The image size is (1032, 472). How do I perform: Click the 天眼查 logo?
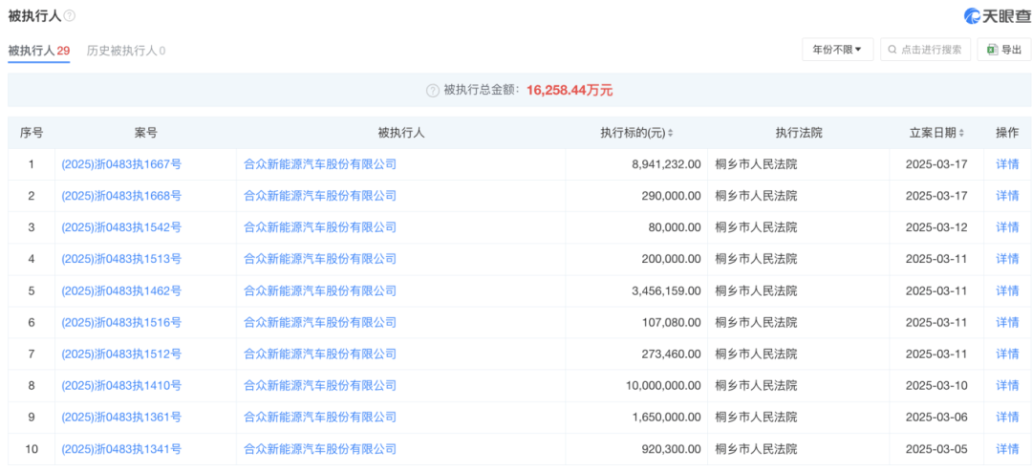click(x=993, y=16)
